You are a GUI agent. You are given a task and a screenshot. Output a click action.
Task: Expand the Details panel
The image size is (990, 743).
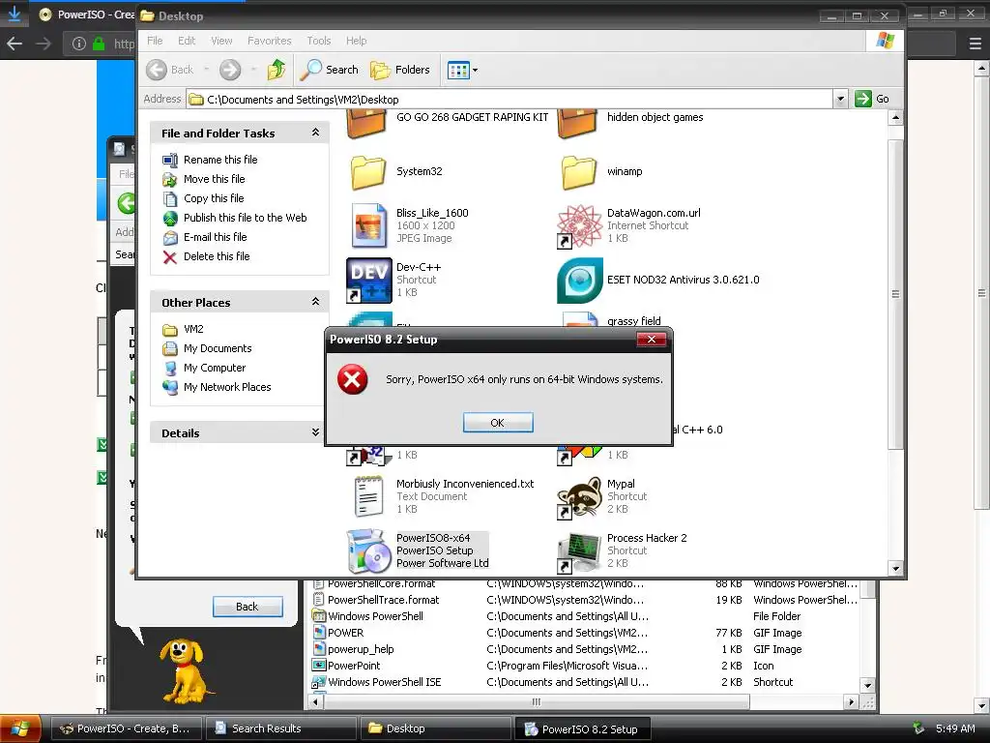pyautogui.click(x=315, y=432)
